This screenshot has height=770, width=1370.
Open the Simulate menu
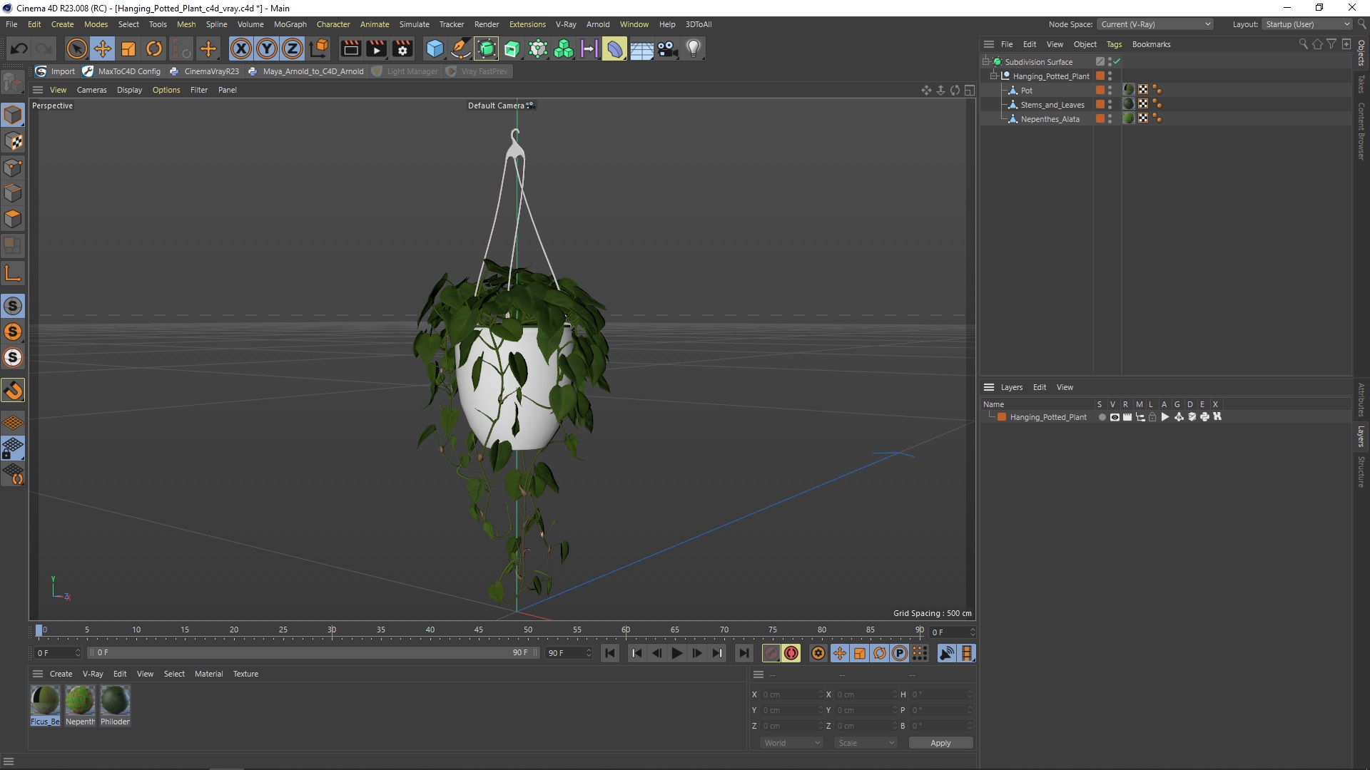pyautogui.click(x=414, y=24)
